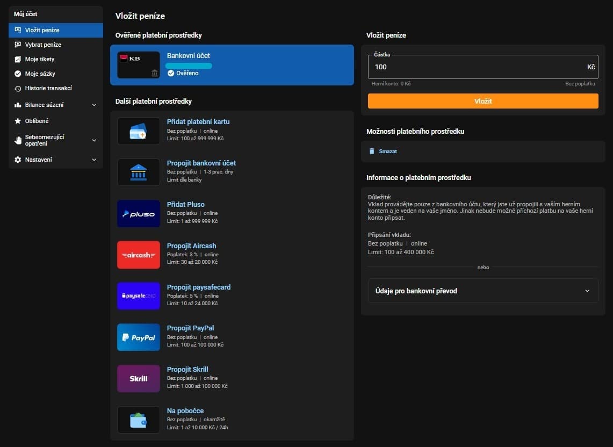This screenshot has width=613, height=447.
Task: Click the PayPal logo tile
Action: click(x=139, y=337)
